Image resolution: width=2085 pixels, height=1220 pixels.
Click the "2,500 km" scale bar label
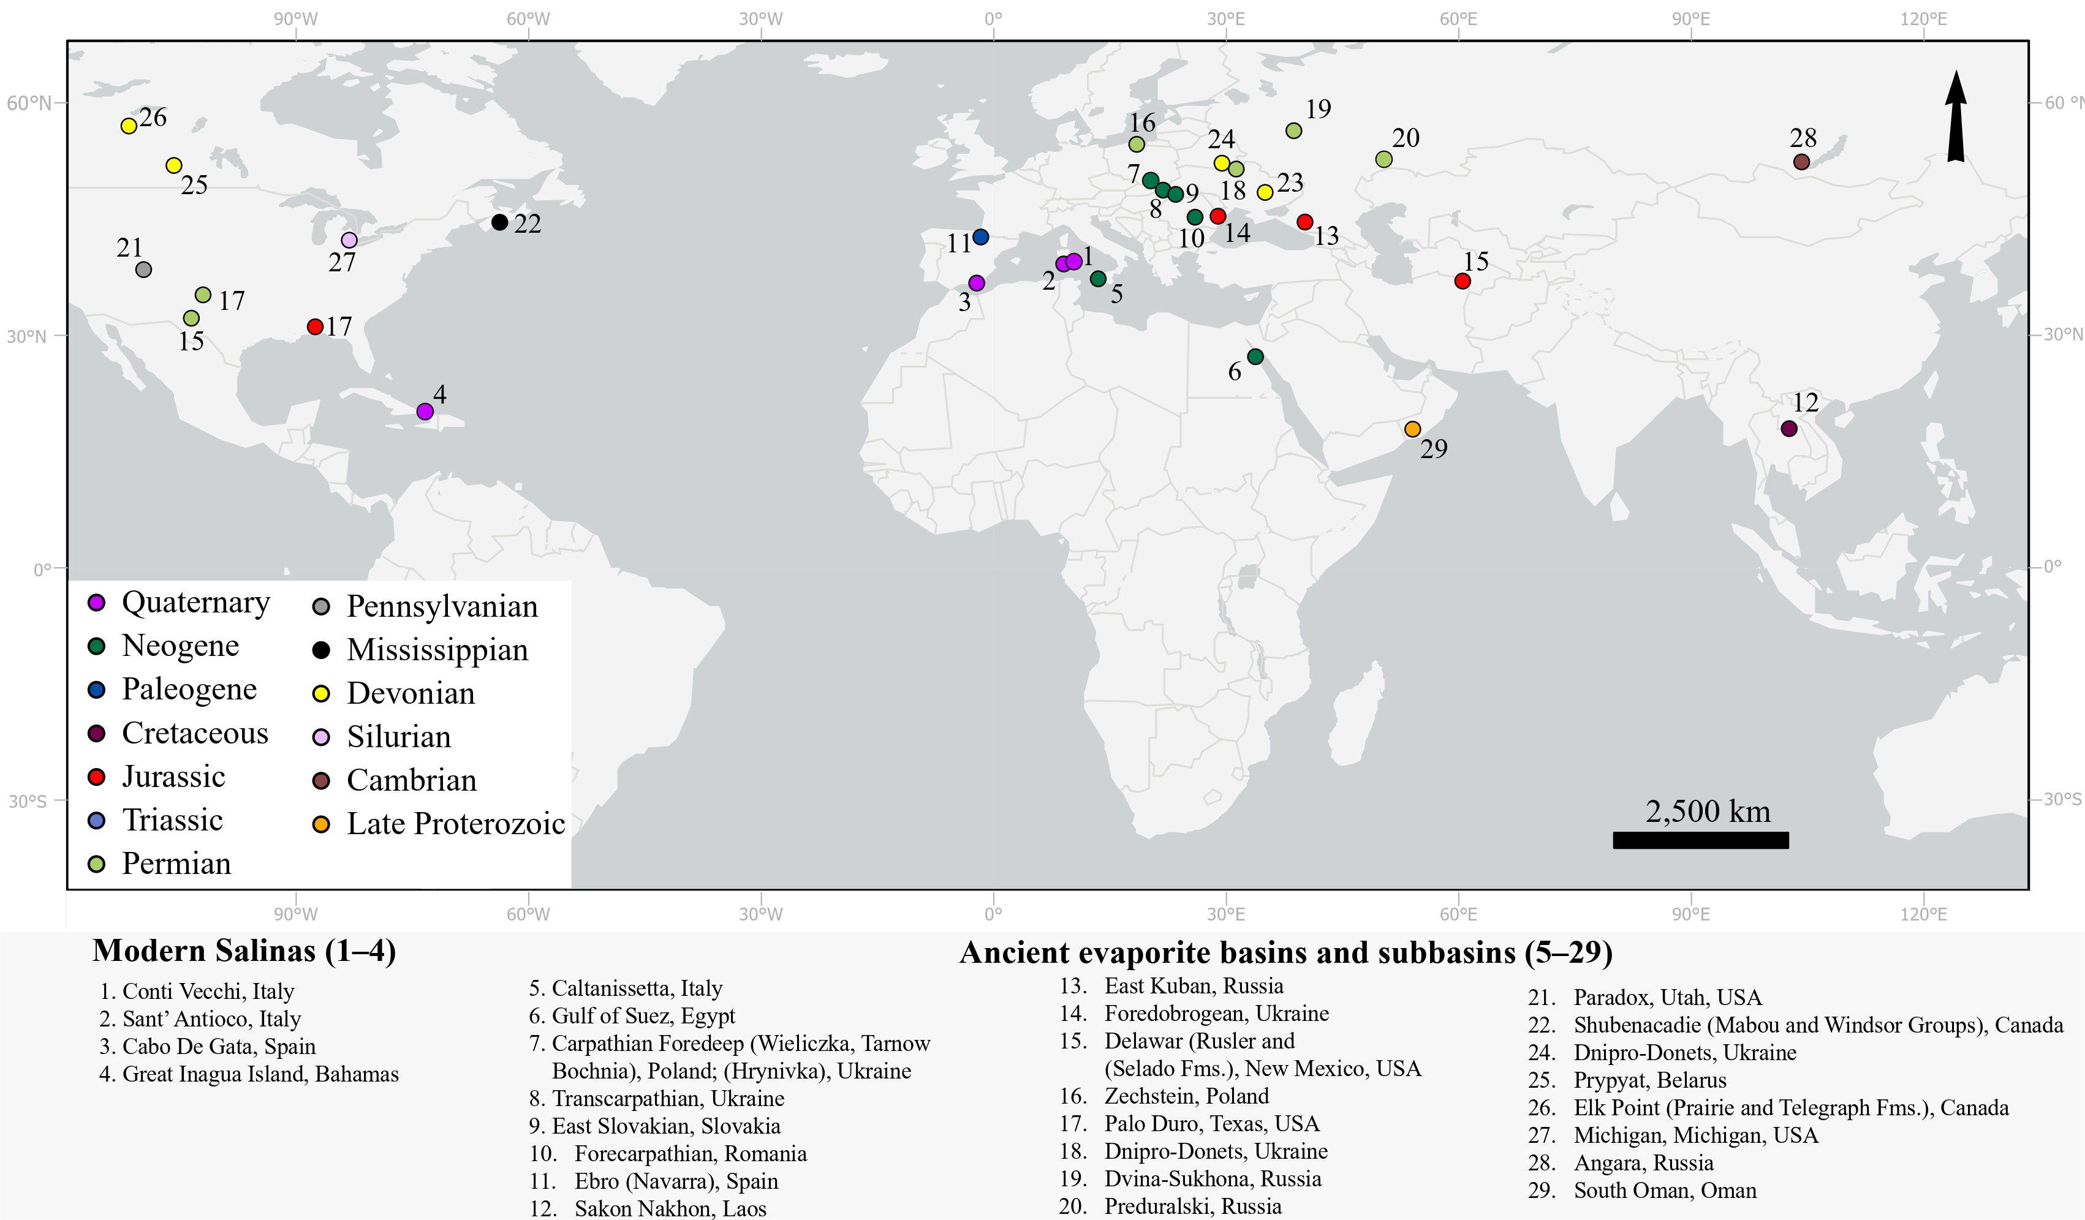[x=1708, y=811]
